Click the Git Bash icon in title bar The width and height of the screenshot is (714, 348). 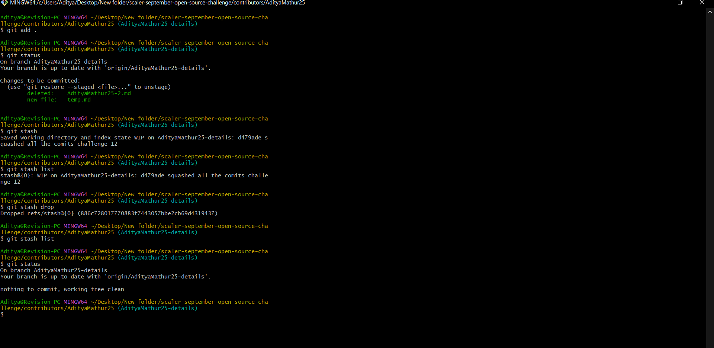(4, 3)
